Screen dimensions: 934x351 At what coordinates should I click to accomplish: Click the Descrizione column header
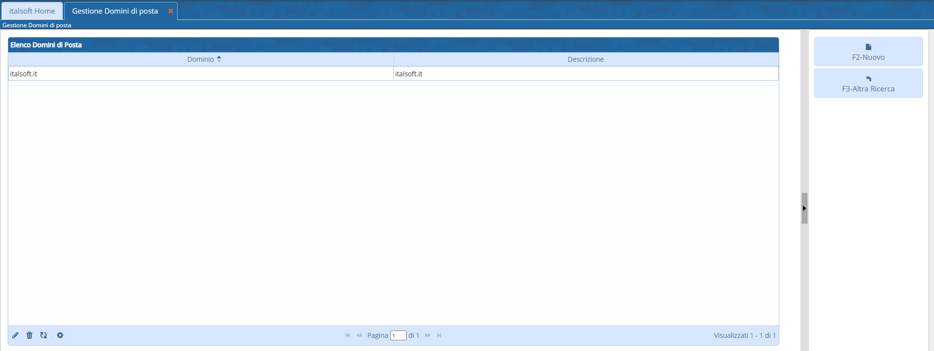coord(585,59)
